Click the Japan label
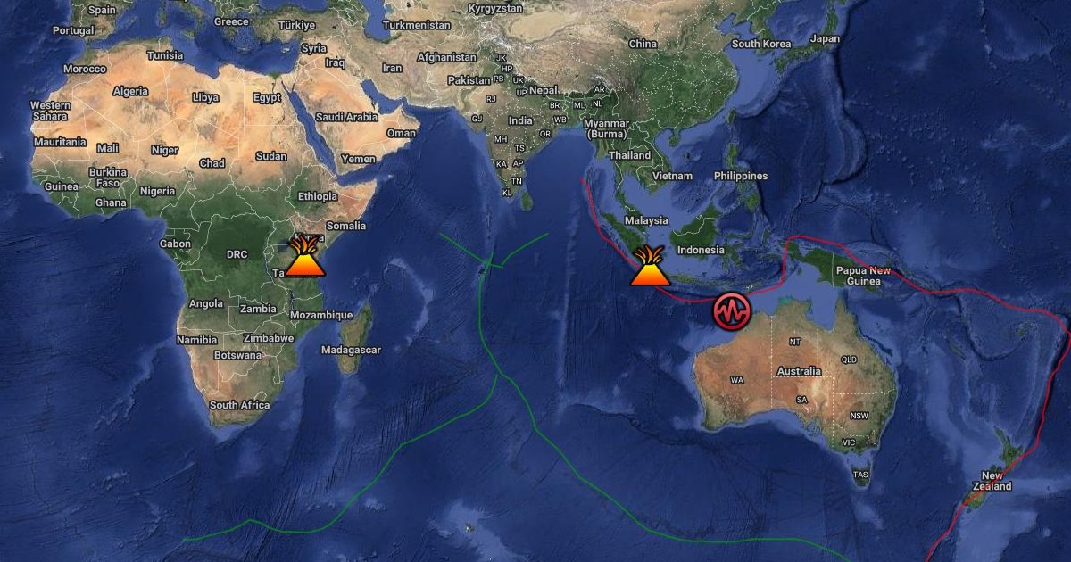This screenshot has height=562, width=1071. click(x=825, y=38)
